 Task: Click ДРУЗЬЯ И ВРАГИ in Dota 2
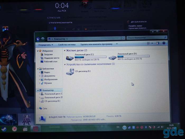(x=139, y=22)
